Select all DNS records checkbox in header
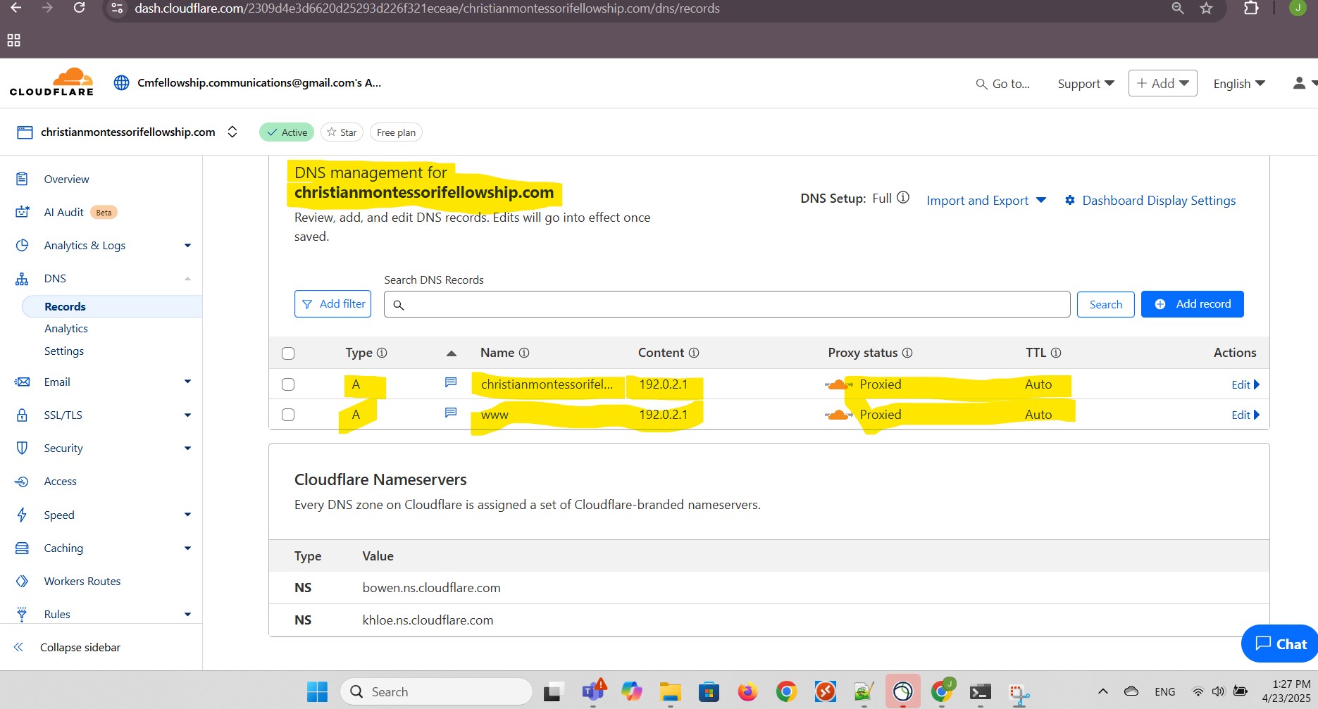Image resolution: width=1318 pixels, height=709 pixels. [x=288, y=353]
